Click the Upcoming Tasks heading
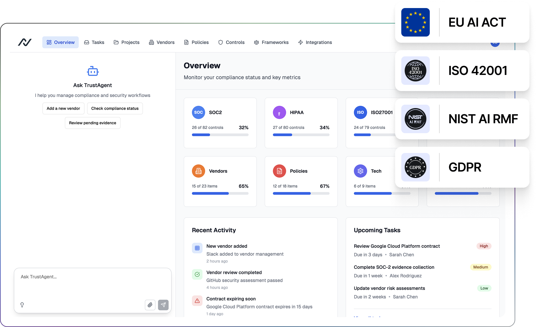 [377, 230]
